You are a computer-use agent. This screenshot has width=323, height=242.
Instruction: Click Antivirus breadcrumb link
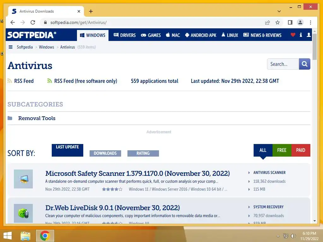[68, 47]
